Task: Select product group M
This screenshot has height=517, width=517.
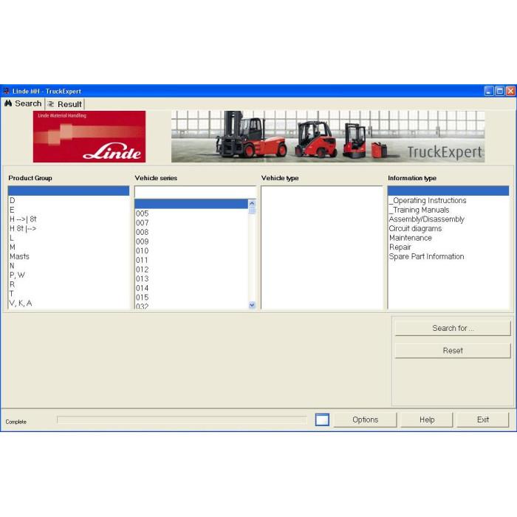Action: tap(68, 247)
